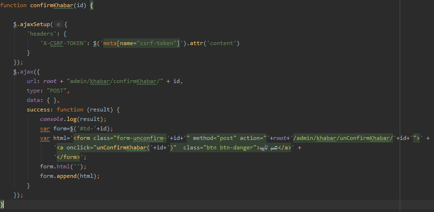Image resolution: width=434 pixels, height=212 pixels.
Task: Place cursor on the ajaxSetup method call
Action: (35, 24)
